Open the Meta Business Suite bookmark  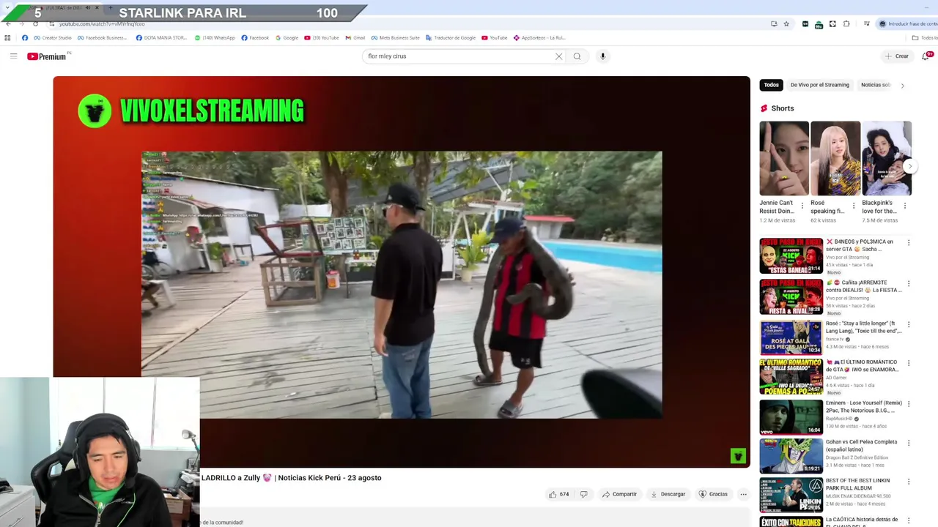396,38
